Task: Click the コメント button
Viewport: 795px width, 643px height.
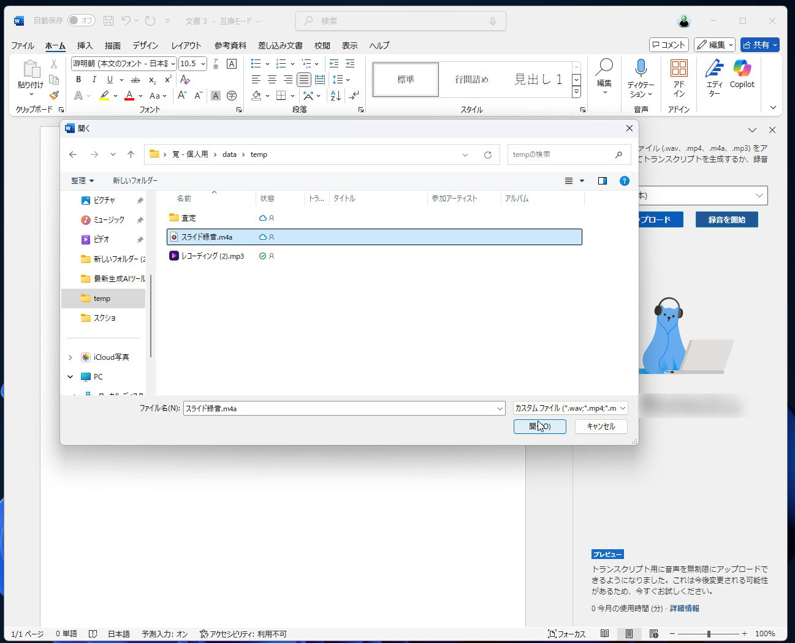Action: (x=669, y=45)
